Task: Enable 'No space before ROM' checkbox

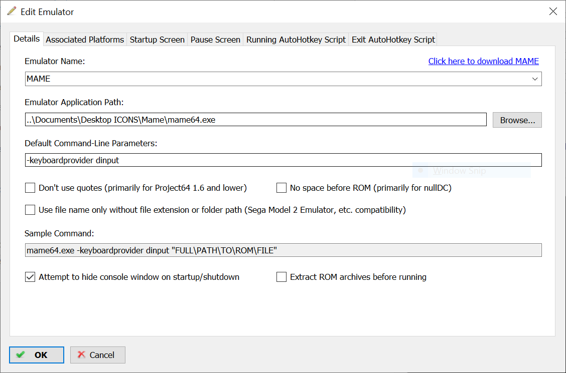Action: tap(281, 188)
